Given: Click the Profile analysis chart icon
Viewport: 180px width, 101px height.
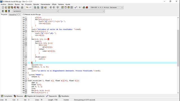Looking at the screenshot, I should coord(84,8).
